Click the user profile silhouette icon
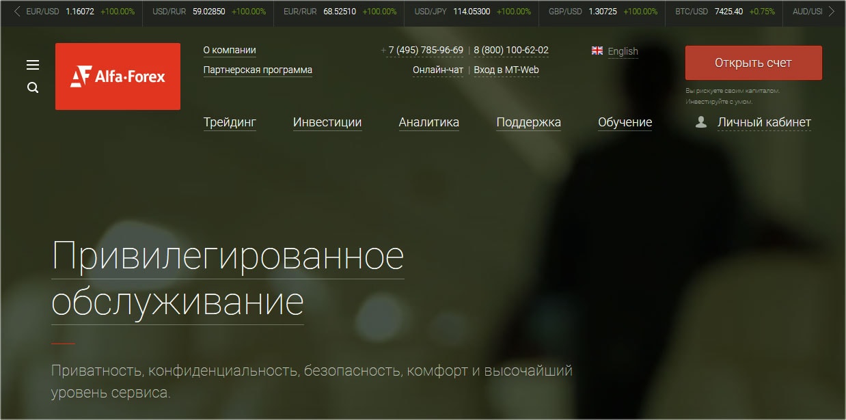The image size is (846, 420). pos(700,122)
